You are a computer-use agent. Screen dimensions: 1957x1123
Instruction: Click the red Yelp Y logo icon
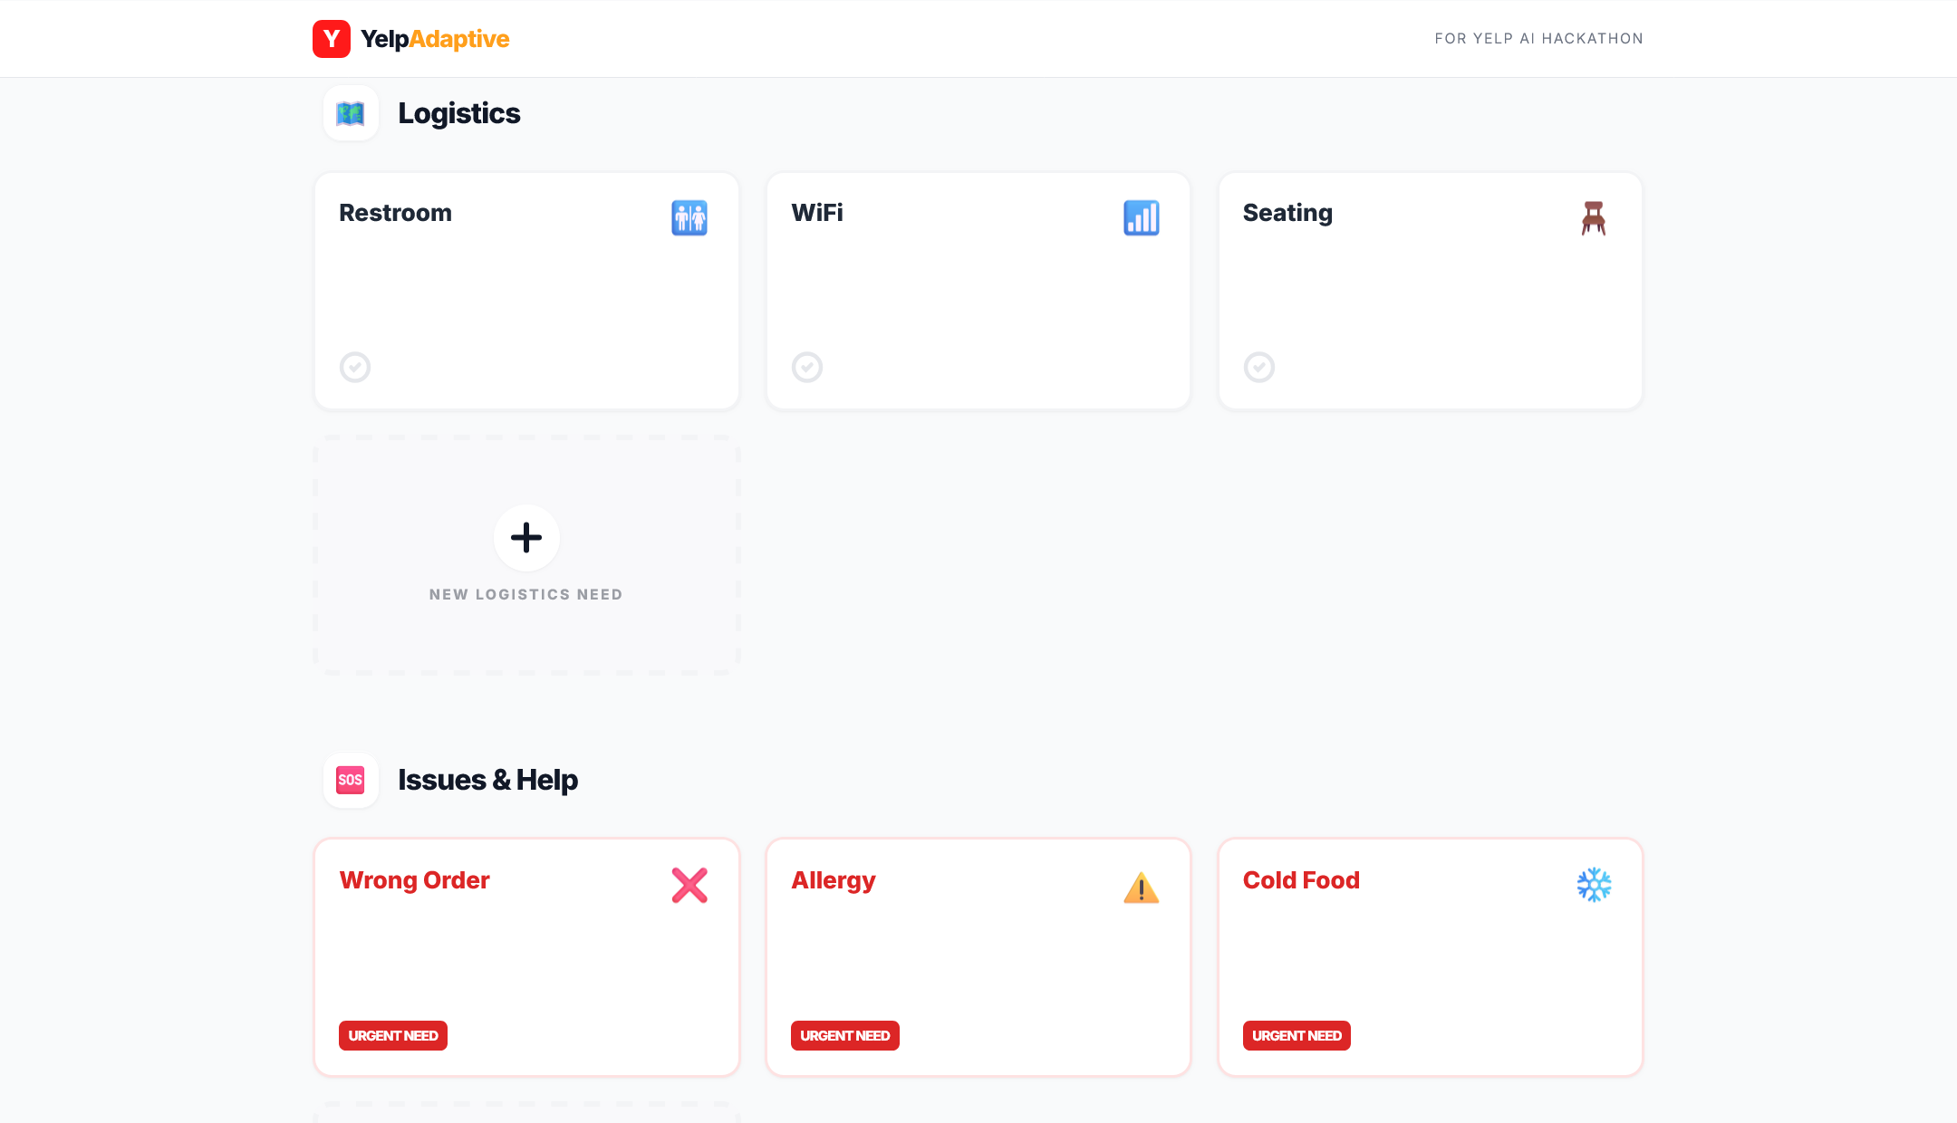332,39
